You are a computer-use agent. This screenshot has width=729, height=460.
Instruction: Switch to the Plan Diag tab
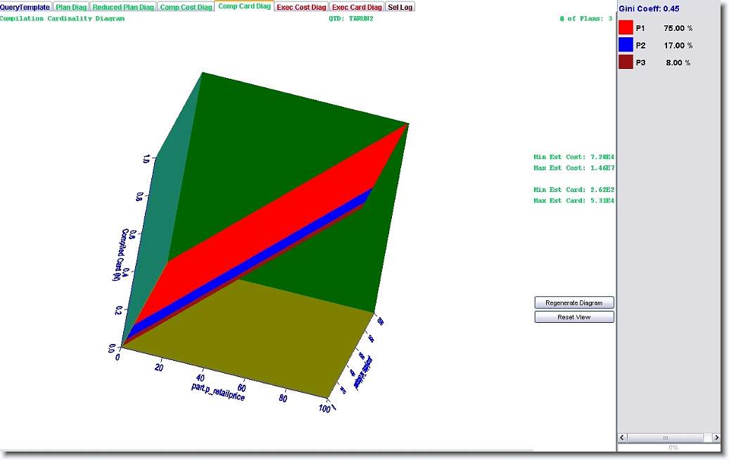(x=71, y=7)
